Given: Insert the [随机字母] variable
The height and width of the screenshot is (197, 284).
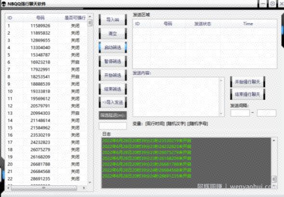Looking at the screenshot, I should [x=197, y=123].
